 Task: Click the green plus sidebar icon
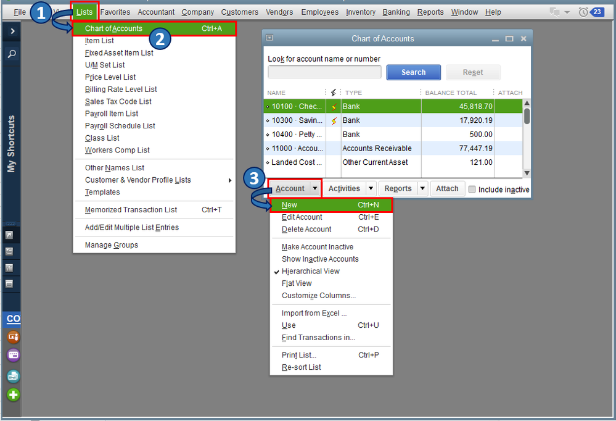[14, 394]
